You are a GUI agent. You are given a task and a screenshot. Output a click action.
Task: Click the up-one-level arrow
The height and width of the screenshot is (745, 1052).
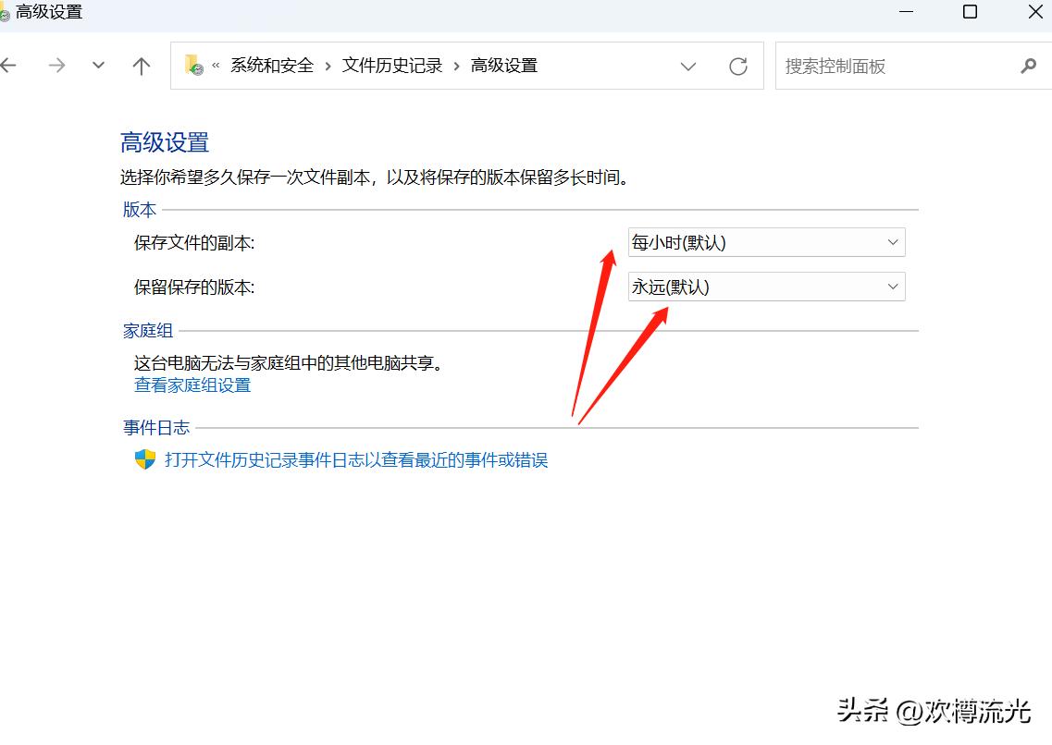[x=140, y=65]
